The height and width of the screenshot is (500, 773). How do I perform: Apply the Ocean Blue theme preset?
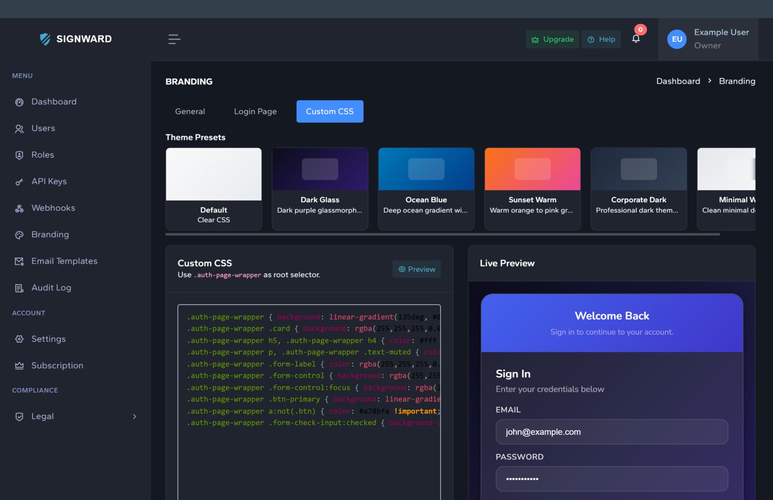pos(426,189)
